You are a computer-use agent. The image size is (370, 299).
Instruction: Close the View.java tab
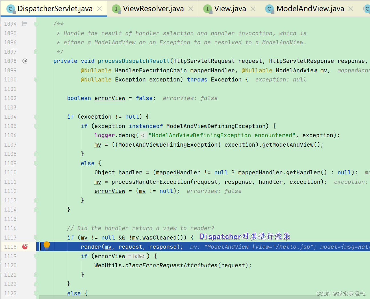(x=253, y=9)
